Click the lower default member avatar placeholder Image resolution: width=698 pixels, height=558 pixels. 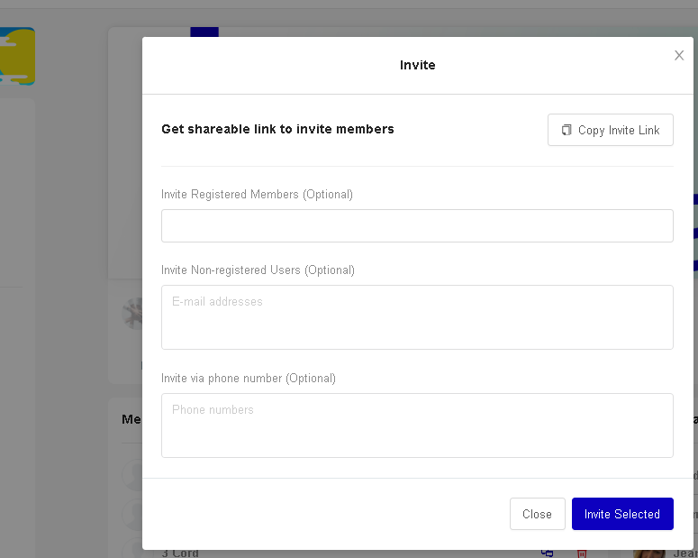pyautogui.click(x=132, y=515)
